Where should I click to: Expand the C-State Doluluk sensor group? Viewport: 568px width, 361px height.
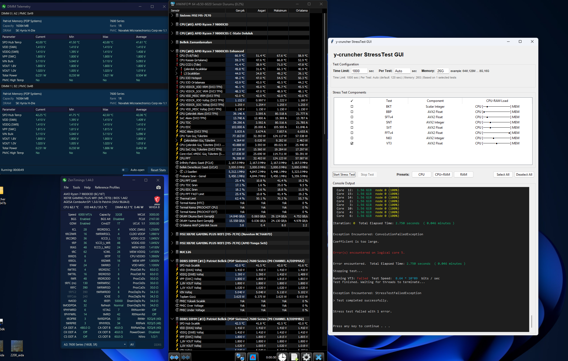[172, 33]
